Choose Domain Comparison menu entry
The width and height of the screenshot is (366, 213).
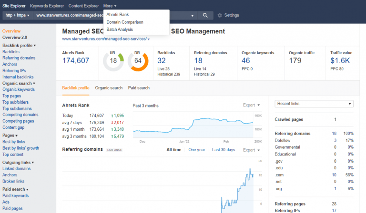click(x=125, y=22)
